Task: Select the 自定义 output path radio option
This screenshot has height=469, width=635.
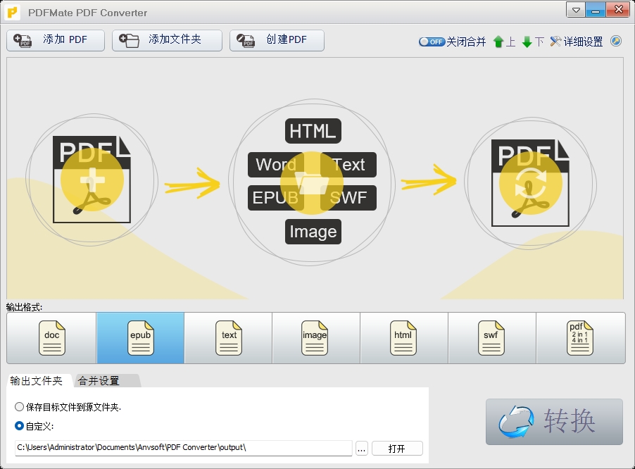Action: point(20,425)
